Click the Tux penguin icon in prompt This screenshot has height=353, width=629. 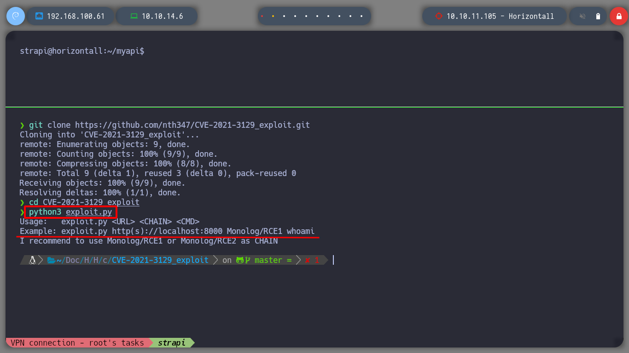(32, 260)
